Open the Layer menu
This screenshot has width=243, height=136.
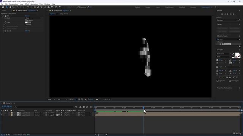click(x=22, y=4)
